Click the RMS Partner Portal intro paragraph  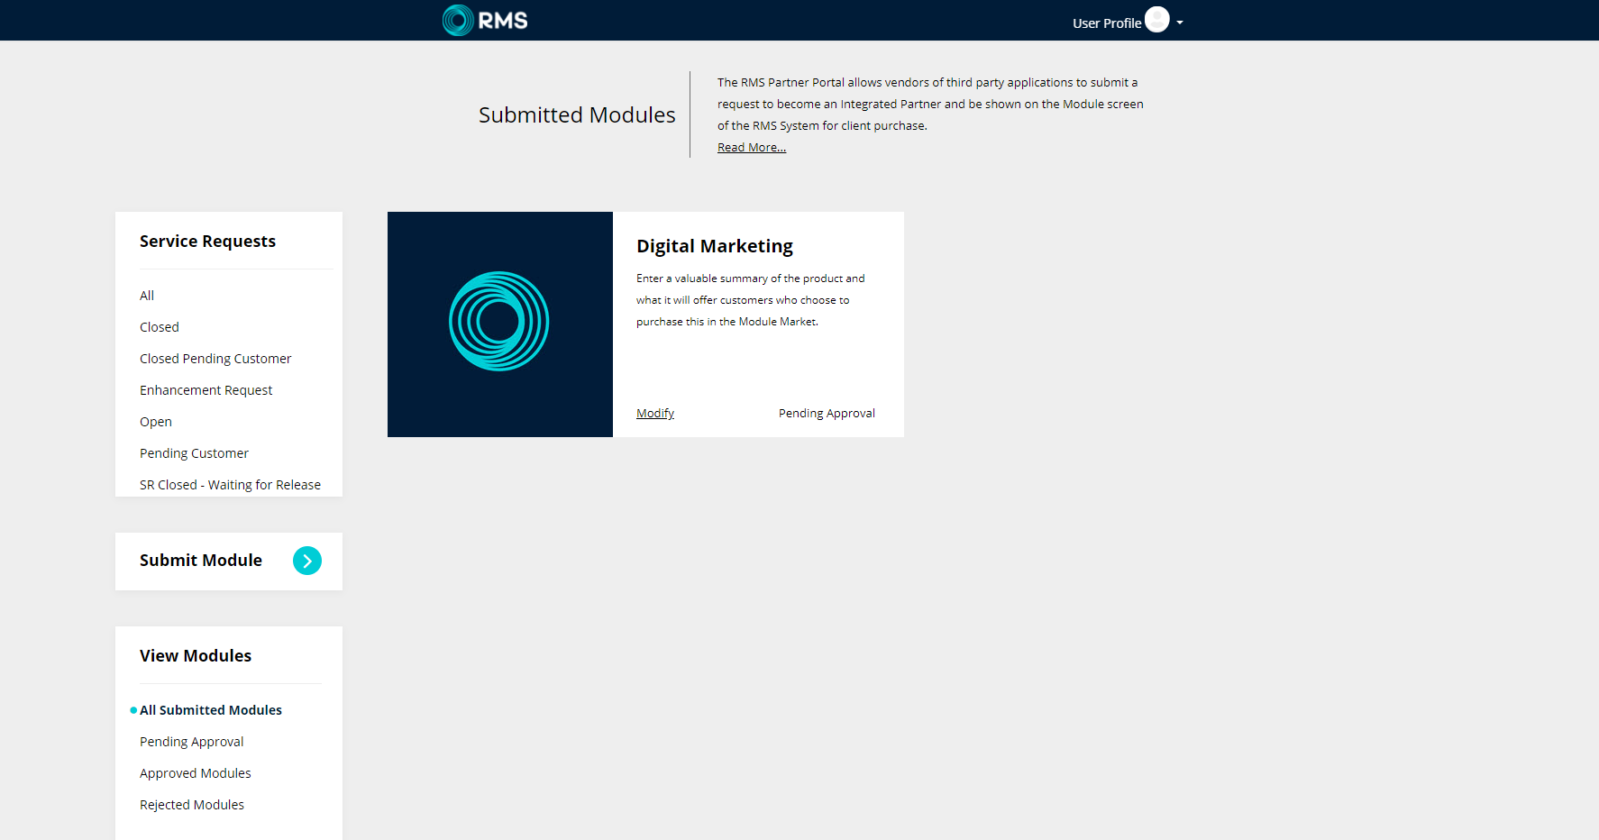point(930,104)
